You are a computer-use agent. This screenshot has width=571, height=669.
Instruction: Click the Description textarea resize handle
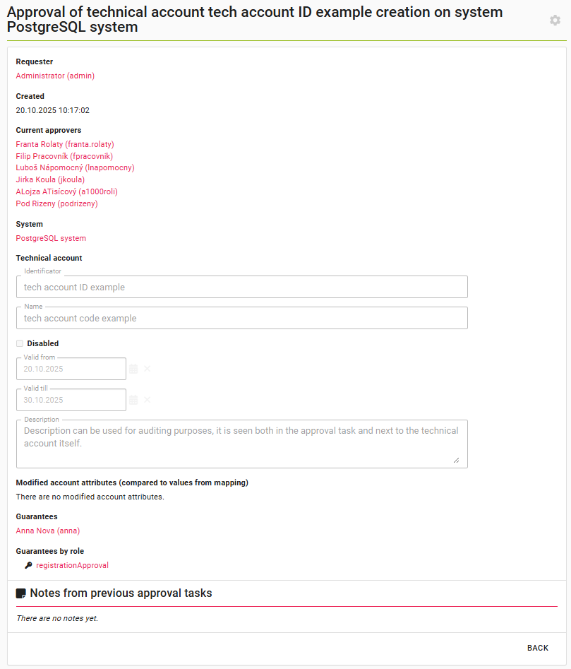pos(456,460)
